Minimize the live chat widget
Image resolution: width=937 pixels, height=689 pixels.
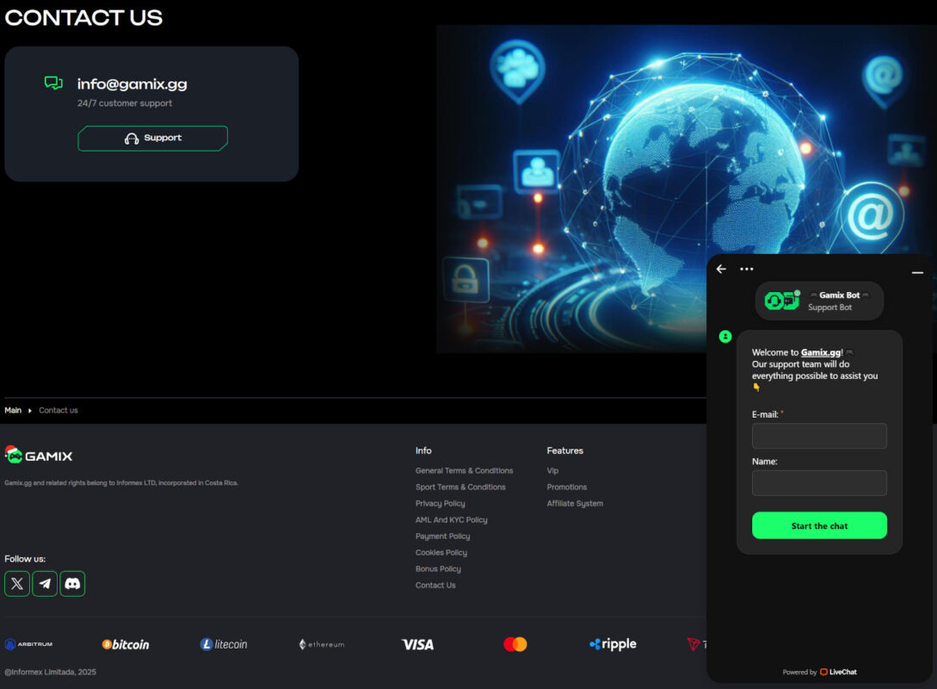(x=917, y=272)
